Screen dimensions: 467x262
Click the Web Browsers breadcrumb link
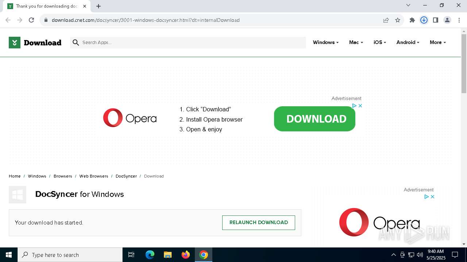pos(94,176)
